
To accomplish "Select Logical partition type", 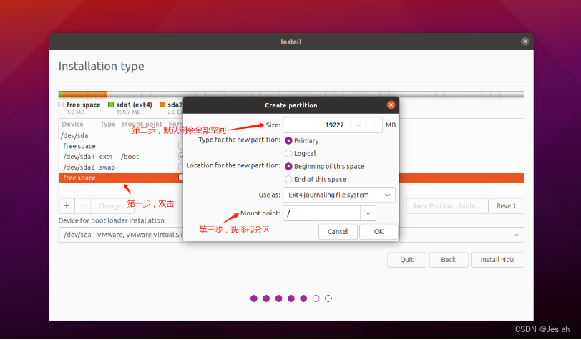I will (x=288, y=153).
